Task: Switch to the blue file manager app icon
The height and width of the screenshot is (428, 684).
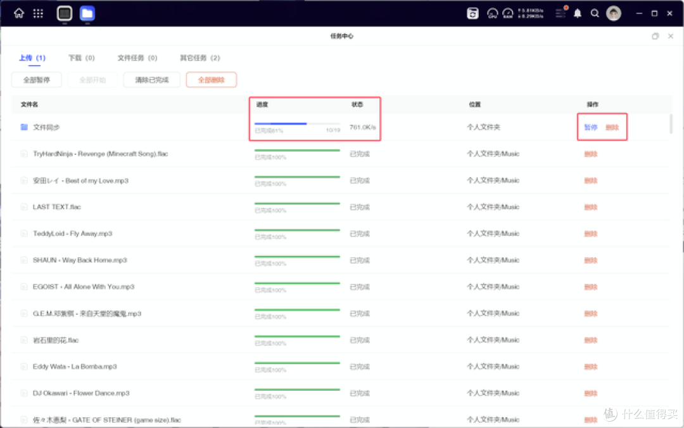Action: pos(87,13)
